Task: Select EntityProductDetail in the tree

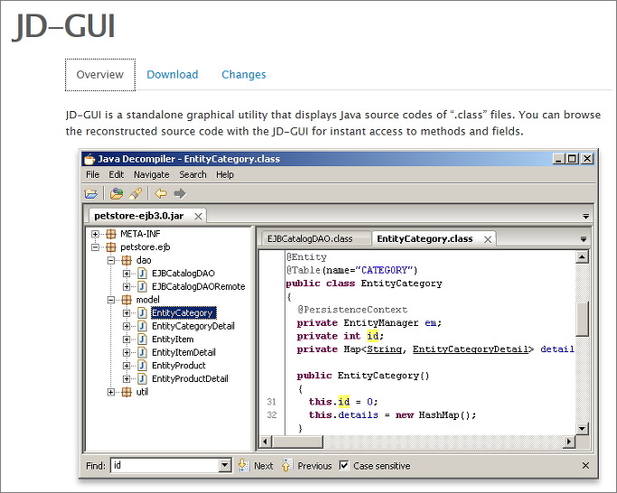Action: 190,378
